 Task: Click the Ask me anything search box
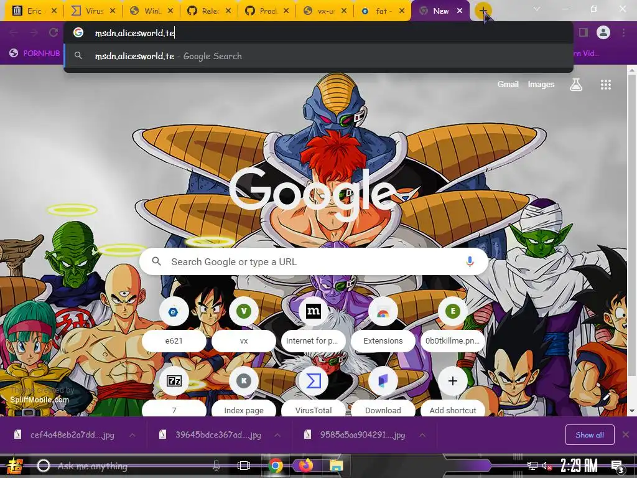coord(128,466)
